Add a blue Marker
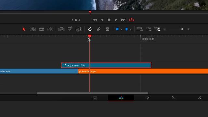This screenshot has width=208, height=117. coord(126,29)
